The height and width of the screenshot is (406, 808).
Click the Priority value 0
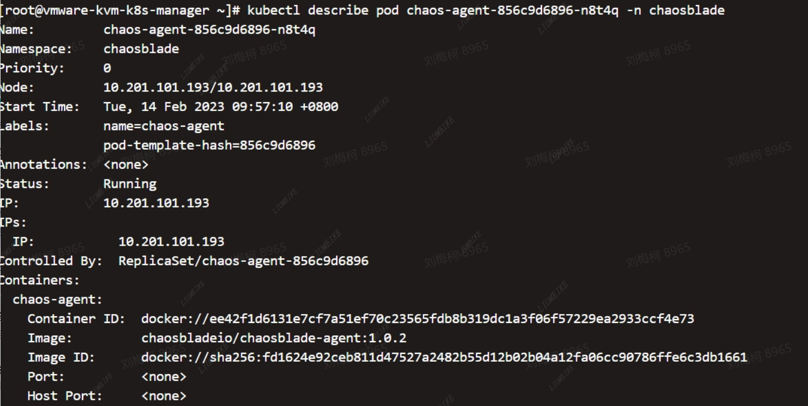coord(107,68)
